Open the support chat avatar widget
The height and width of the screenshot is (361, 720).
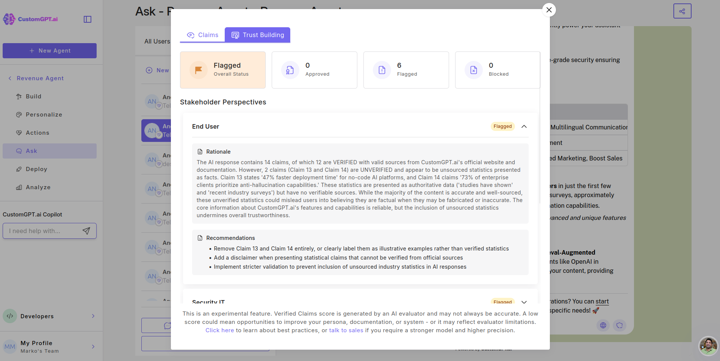click(708, 346)
